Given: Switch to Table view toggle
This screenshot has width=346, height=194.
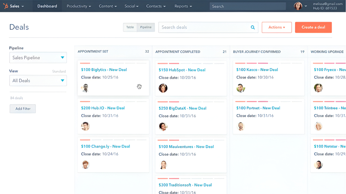Looking at the screenshot, I should [x=130, y=27].
